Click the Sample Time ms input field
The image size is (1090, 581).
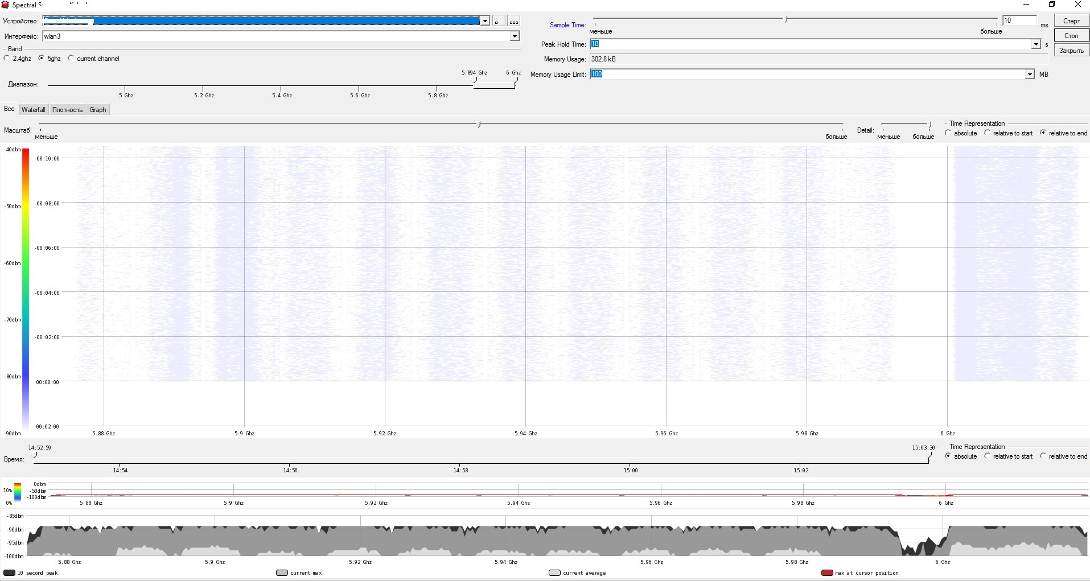pyautogui.click(x=1019, y=20)
